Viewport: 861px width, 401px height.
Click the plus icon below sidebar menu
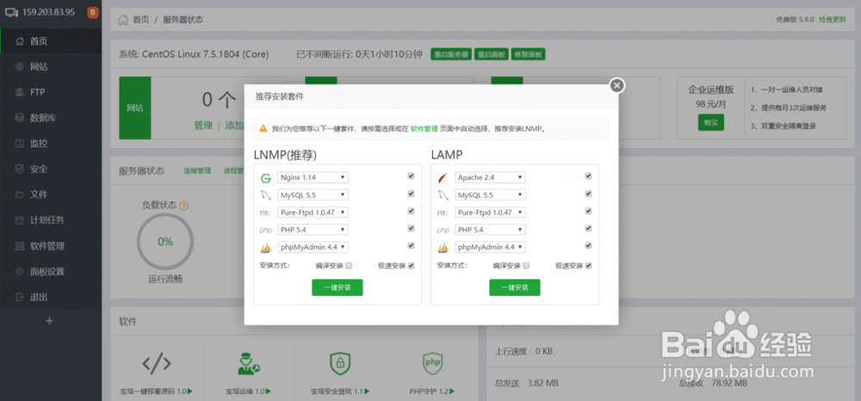49,321
